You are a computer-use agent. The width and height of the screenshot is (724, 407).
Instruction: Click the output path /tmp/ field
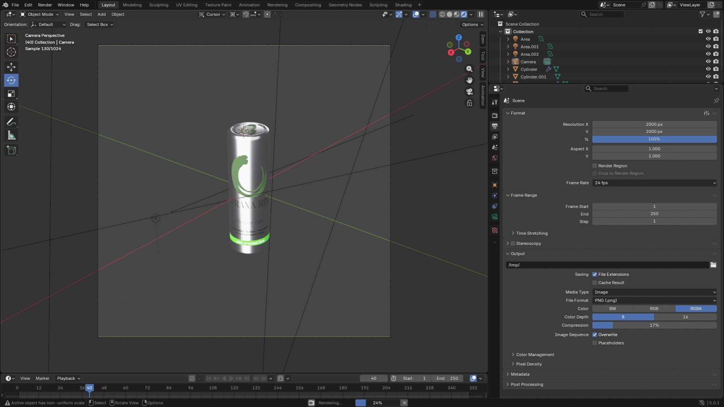[607, 265]
